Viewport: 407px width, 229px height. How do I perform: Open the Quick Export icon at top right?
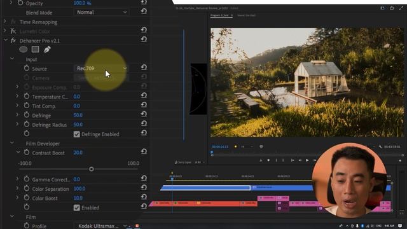(392, 8)
